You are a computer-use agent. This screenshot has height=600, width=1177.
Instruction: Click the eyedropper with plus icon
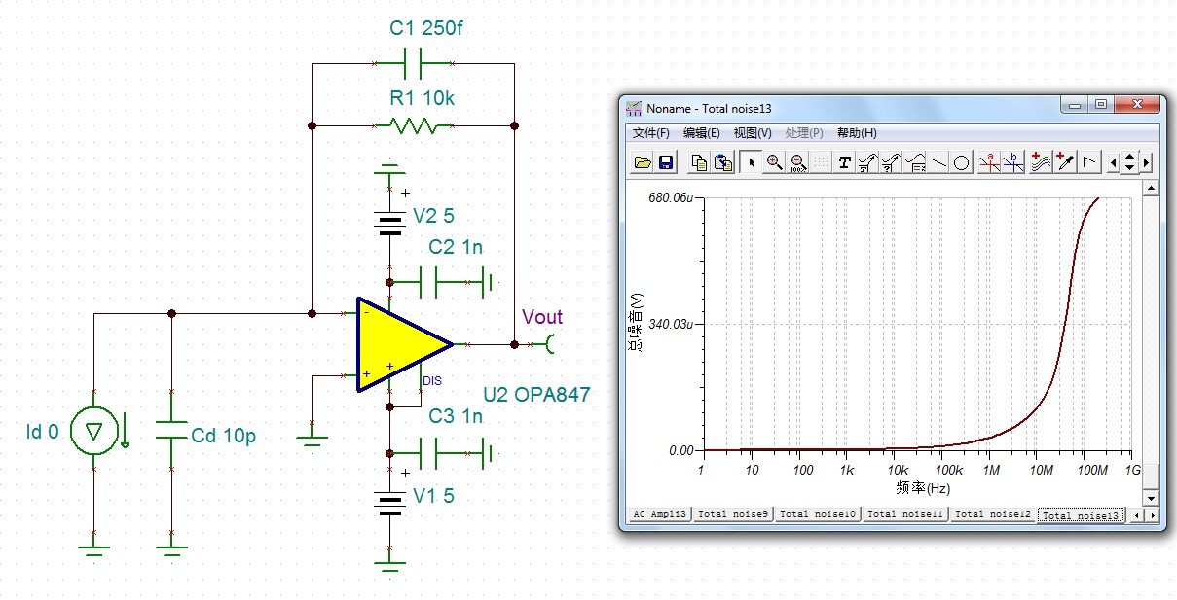pyautogui.click(x=1065, y=163)
